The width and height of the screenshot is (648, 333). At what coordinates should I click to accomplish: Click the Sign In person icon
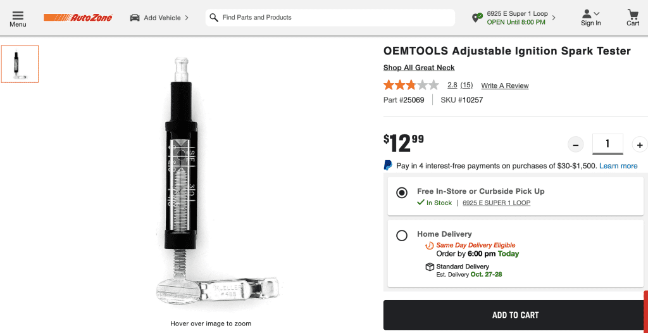pos(587,13)
